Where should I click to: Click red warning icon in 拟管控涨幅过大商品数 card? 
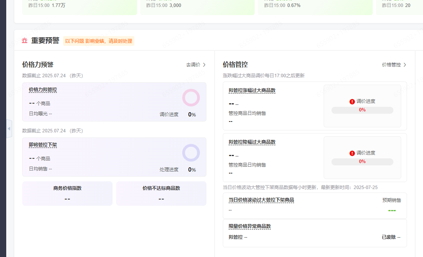352,101
